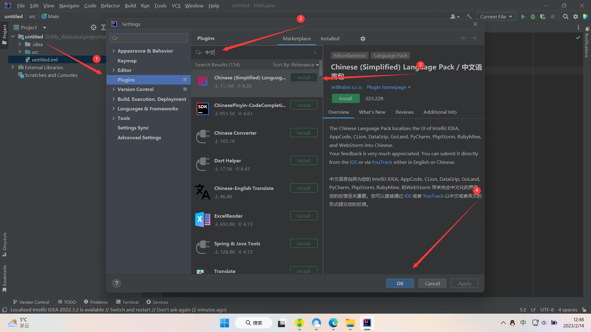Open IDE settings gear in main toolbar
Image resolution: width=591 pixels, height=332 pixels.
576,17
